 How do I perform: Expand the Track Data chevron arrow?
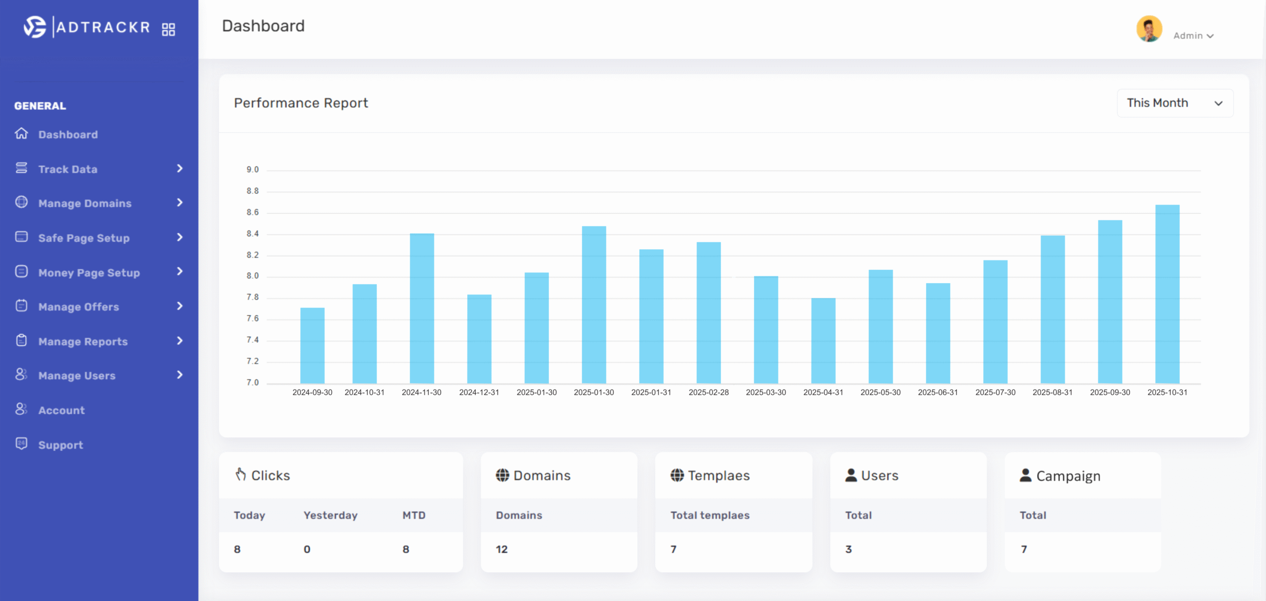180,169
